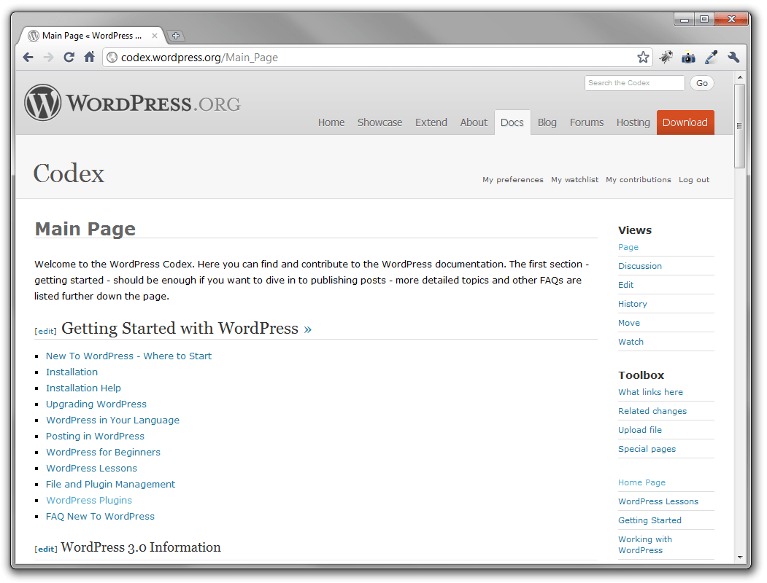
Task: Click the eyedropper color picker extension icon
Action: tap(712, 57)
